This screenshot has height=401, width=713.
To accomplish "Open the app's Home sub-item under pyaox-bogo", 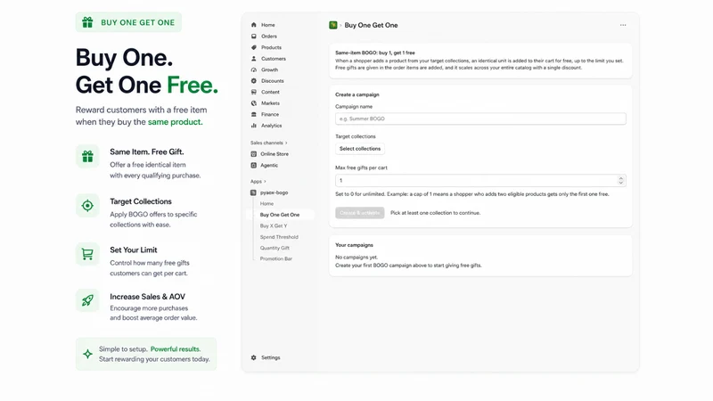I will [x=266, y=204].
